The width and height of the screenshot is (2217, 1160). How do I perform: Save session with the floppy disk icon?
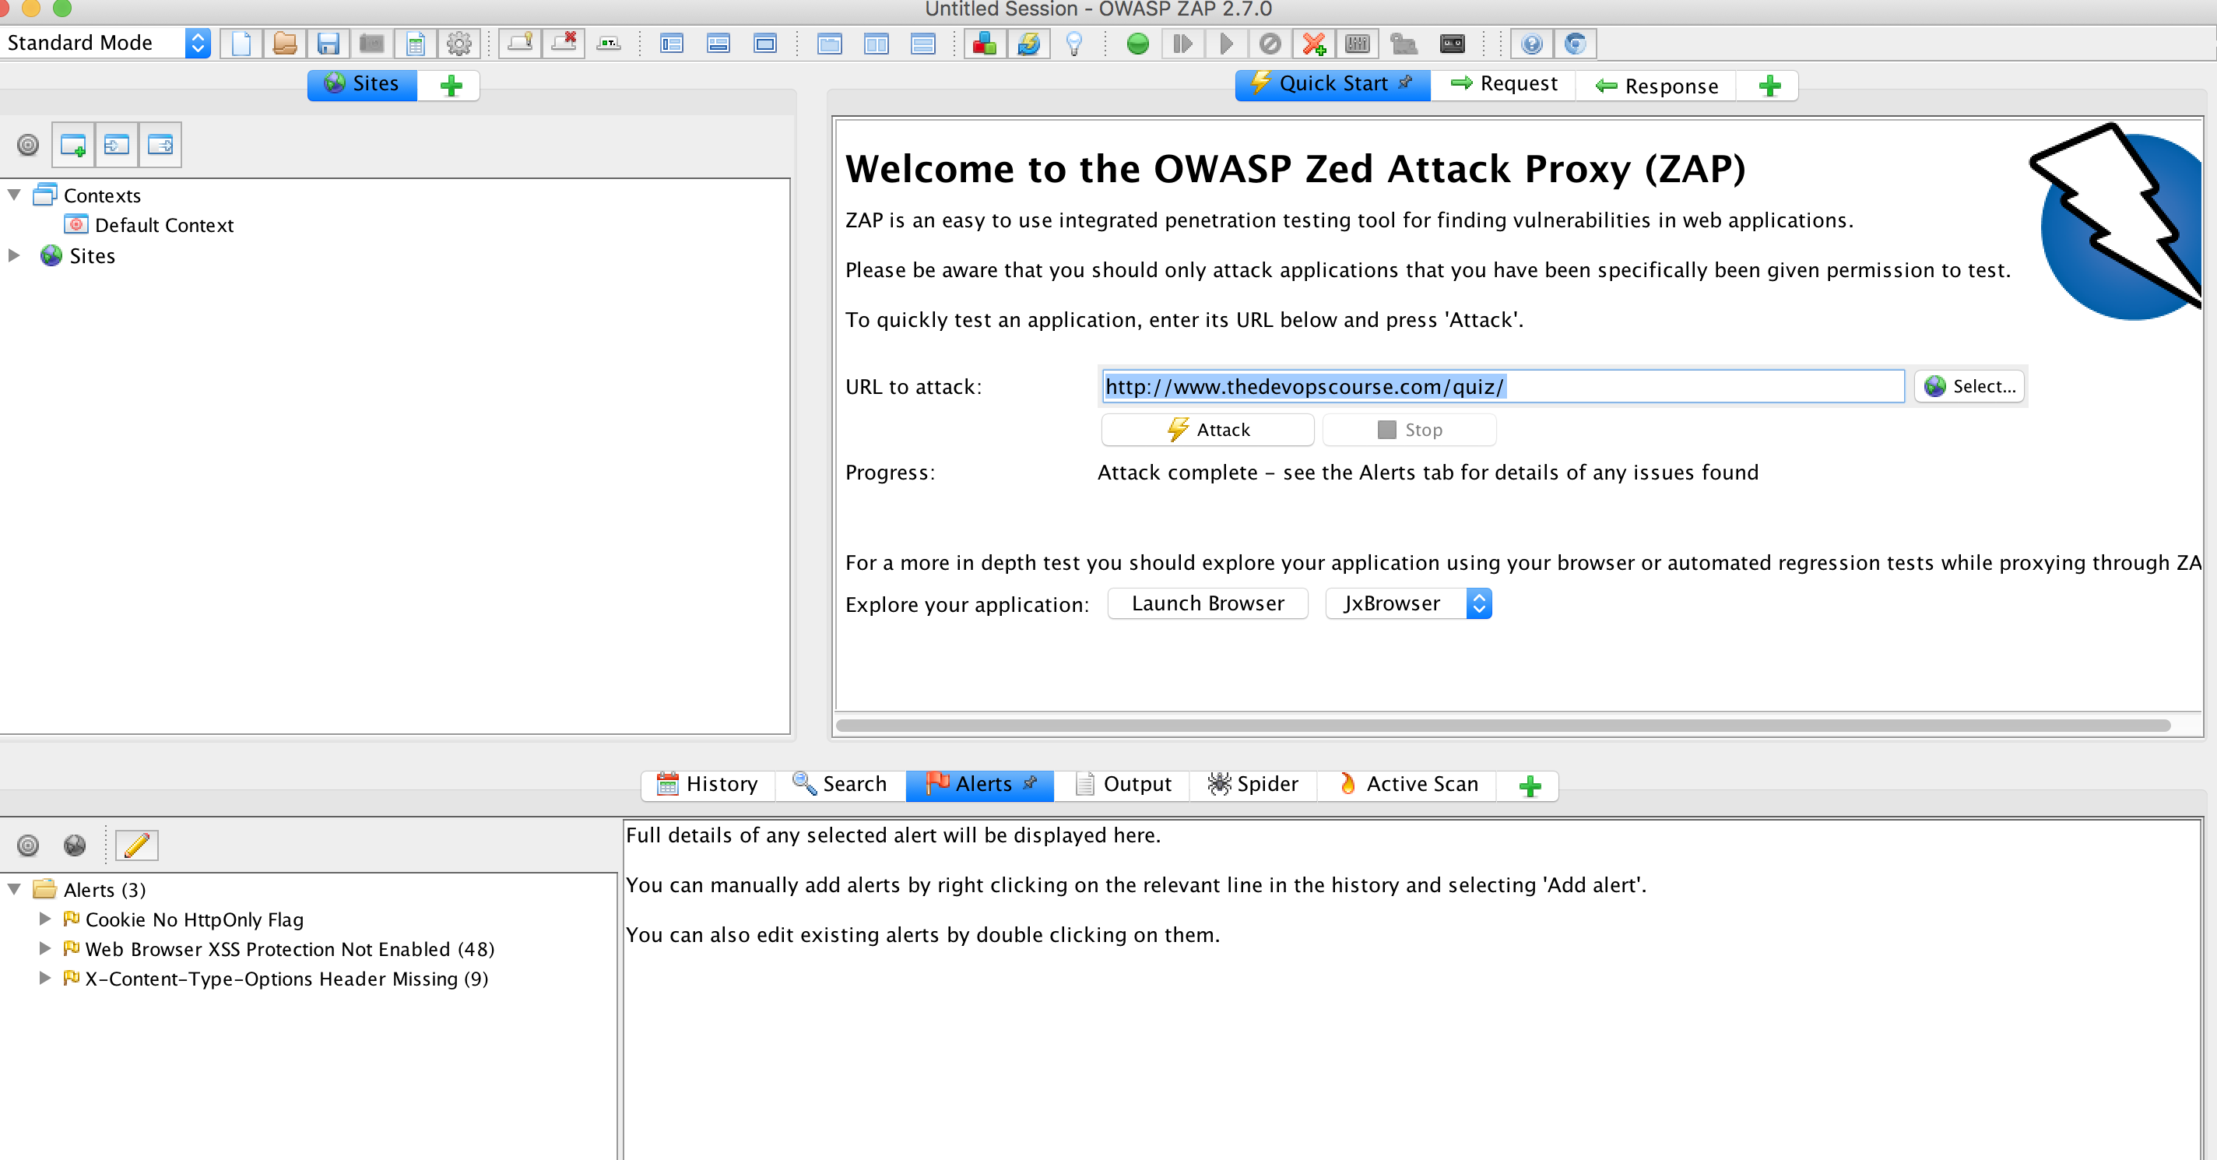click(x=328, y=43)
